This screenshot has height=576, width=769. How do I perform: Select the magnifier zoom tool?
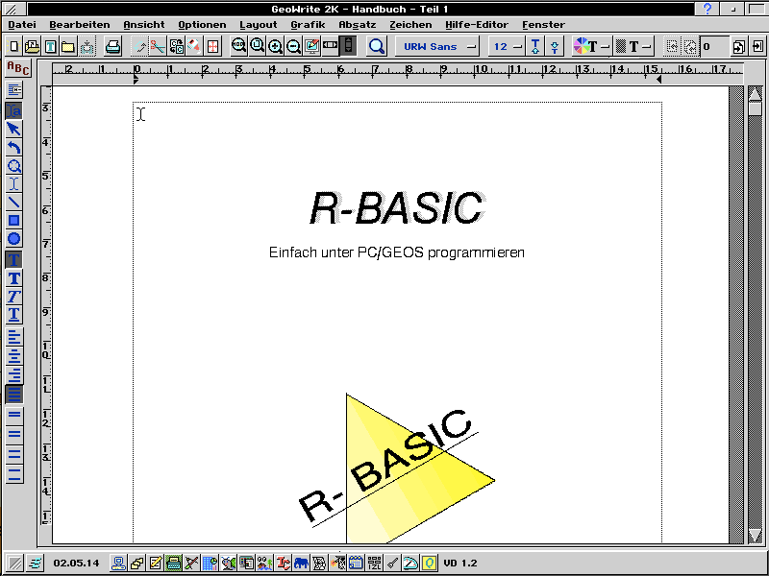click(14, 167)
